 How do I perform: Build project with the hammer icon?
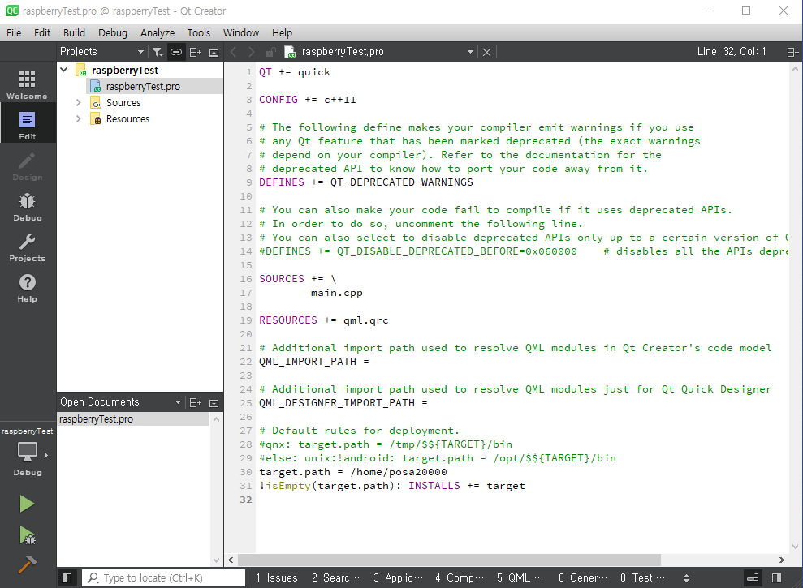pos(27,564)
